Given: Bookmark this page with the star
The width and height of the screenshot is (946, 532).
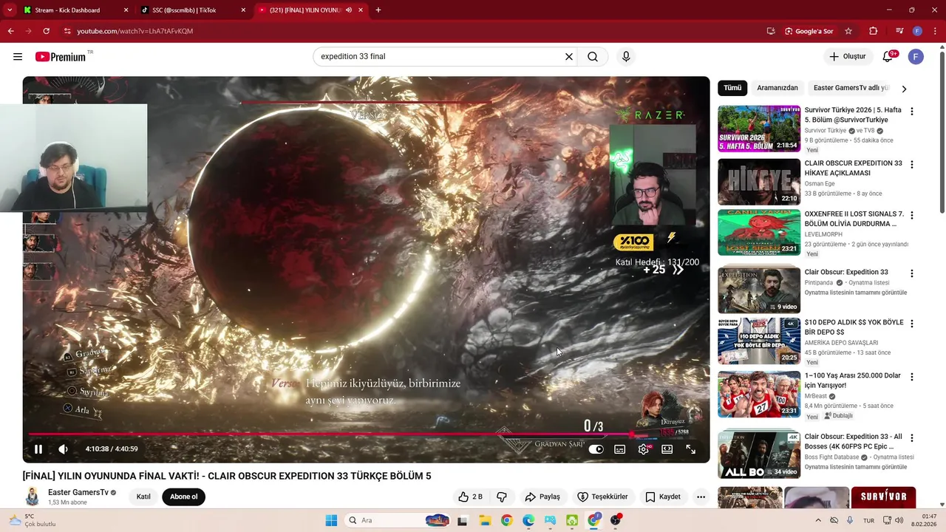Looking at the screenshot, I should pyautogui.click(x=848, y=31).
